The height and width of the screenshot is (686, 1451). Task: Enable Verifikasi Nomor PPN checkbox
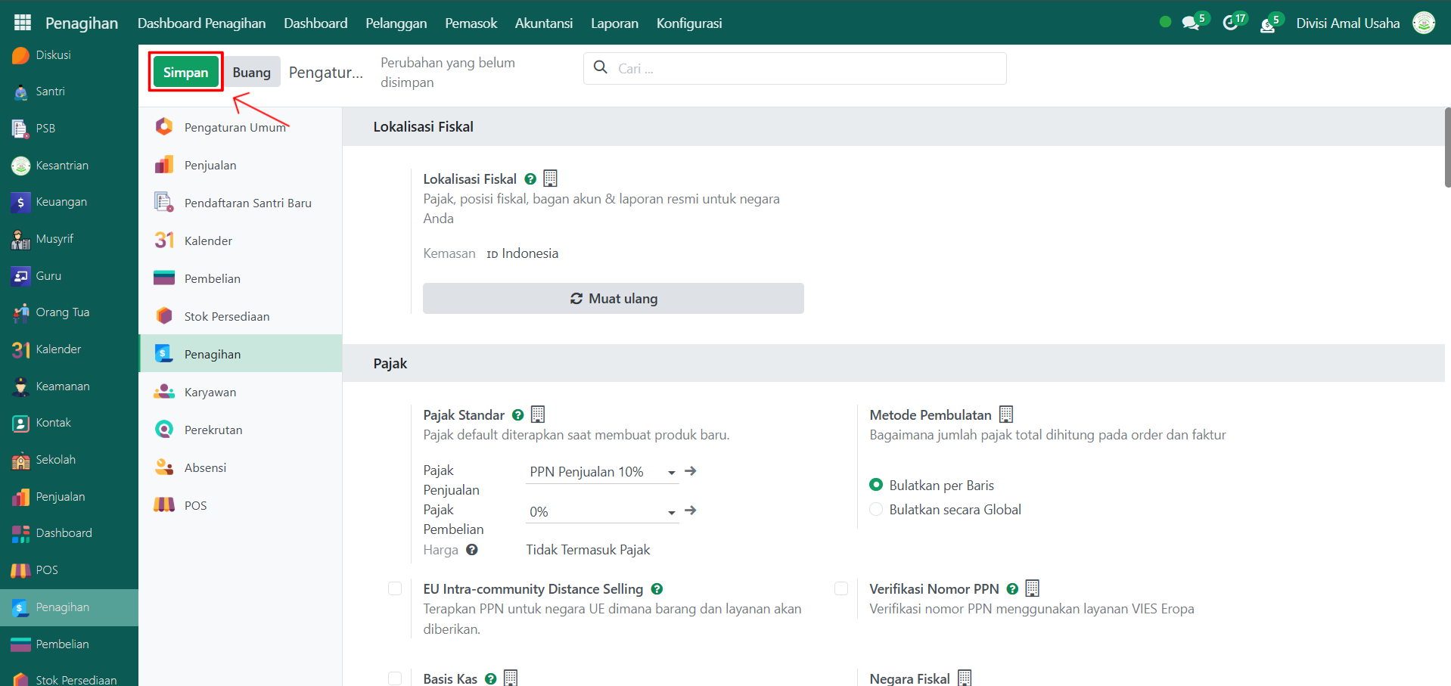pos(841,588)
